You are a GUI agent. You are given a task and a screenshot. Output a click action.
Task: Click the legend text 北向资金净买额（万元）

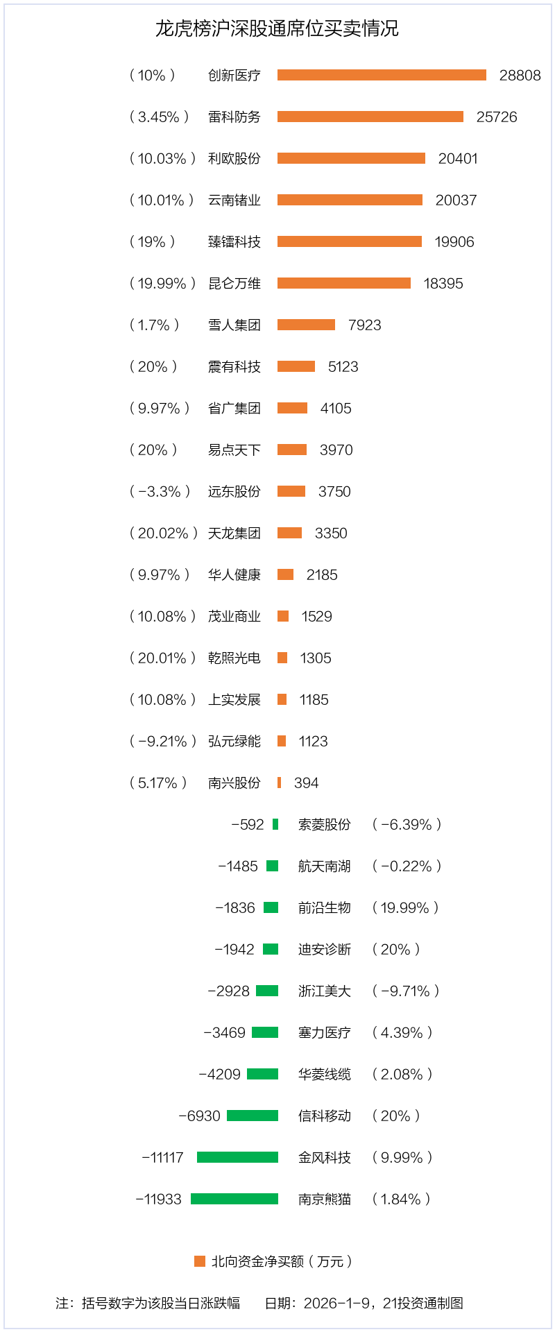[282, 1261]
